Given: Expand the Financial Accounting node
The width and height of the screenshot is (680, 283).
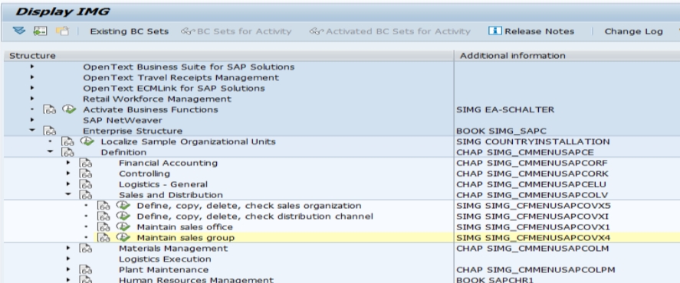Looking at the screenshot, I should (x=68, y=163).
